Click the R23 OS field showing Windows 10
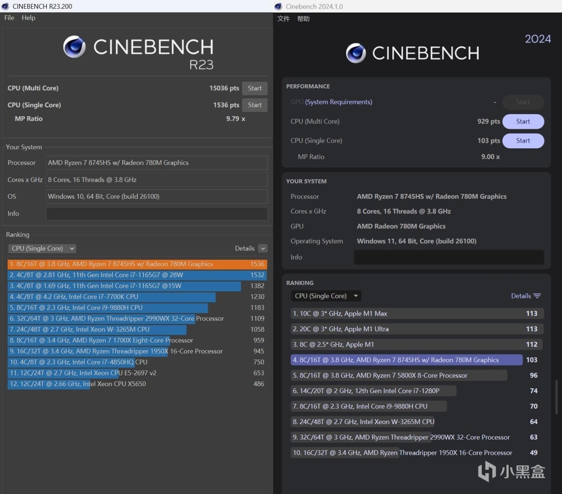This screenshot has width=562, height=494. [x=157, y=197]
